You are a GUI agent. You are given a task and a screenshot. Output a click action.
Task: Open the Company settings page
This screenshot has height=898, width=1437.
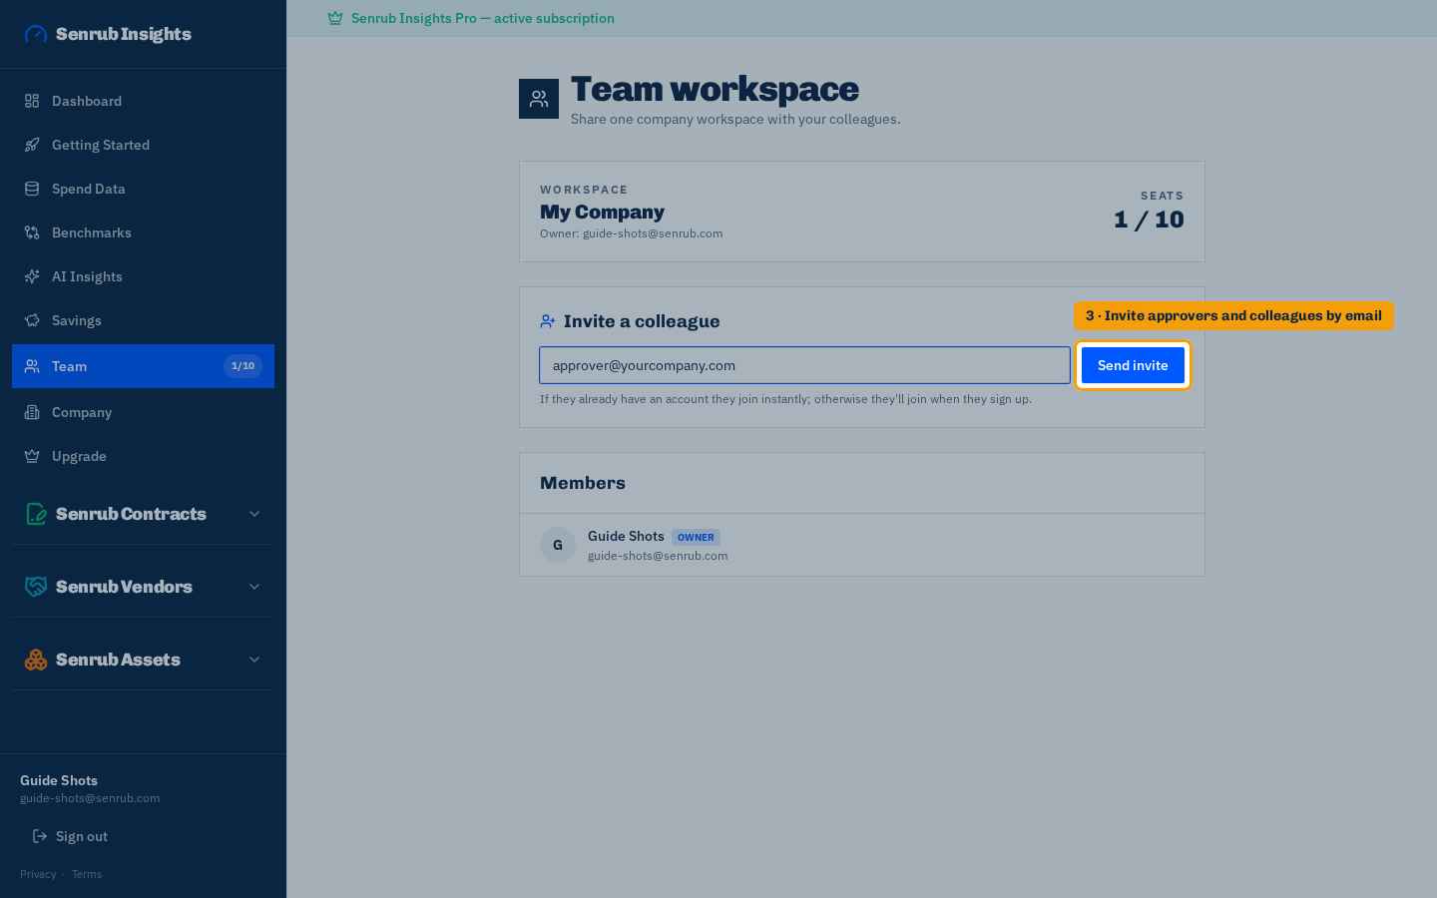[143, 412]
